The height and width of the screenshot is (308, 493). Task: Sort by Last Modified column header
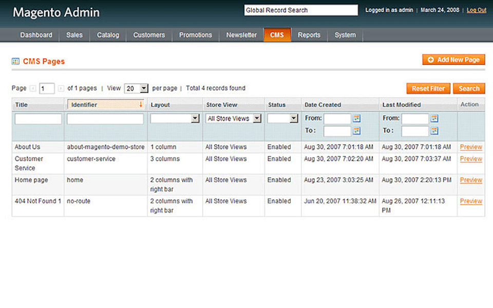coord(402,105)
